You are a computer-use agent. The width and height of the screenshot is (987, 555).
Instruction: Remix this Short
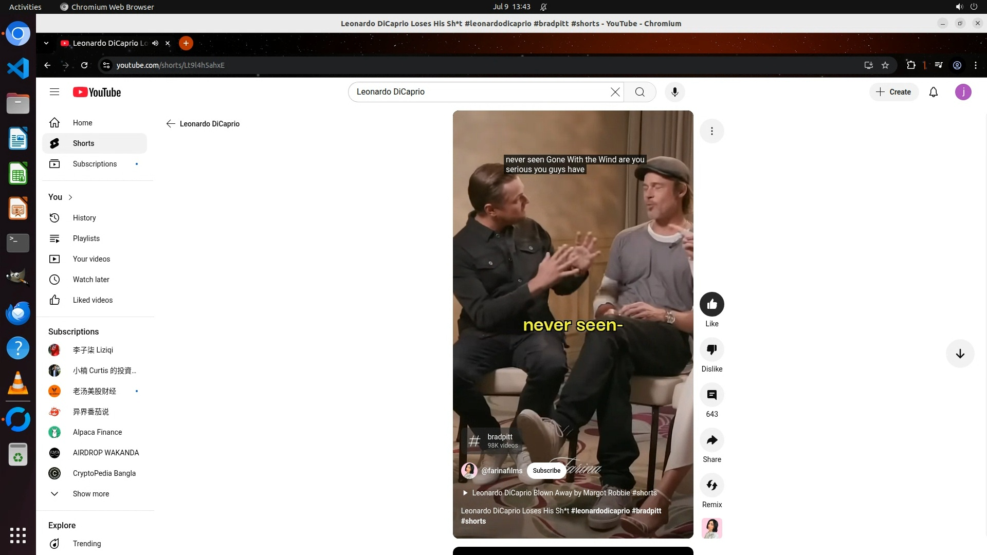(711, 485)
